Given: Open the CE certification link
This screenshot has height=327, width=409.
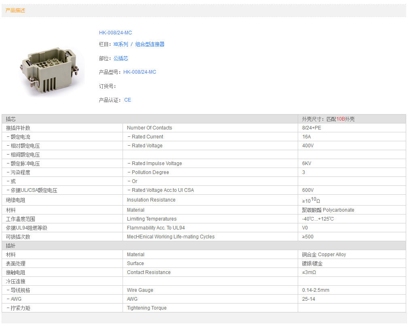Looking at the screenshot, I should pyautogui.click(x=127, y=100).
